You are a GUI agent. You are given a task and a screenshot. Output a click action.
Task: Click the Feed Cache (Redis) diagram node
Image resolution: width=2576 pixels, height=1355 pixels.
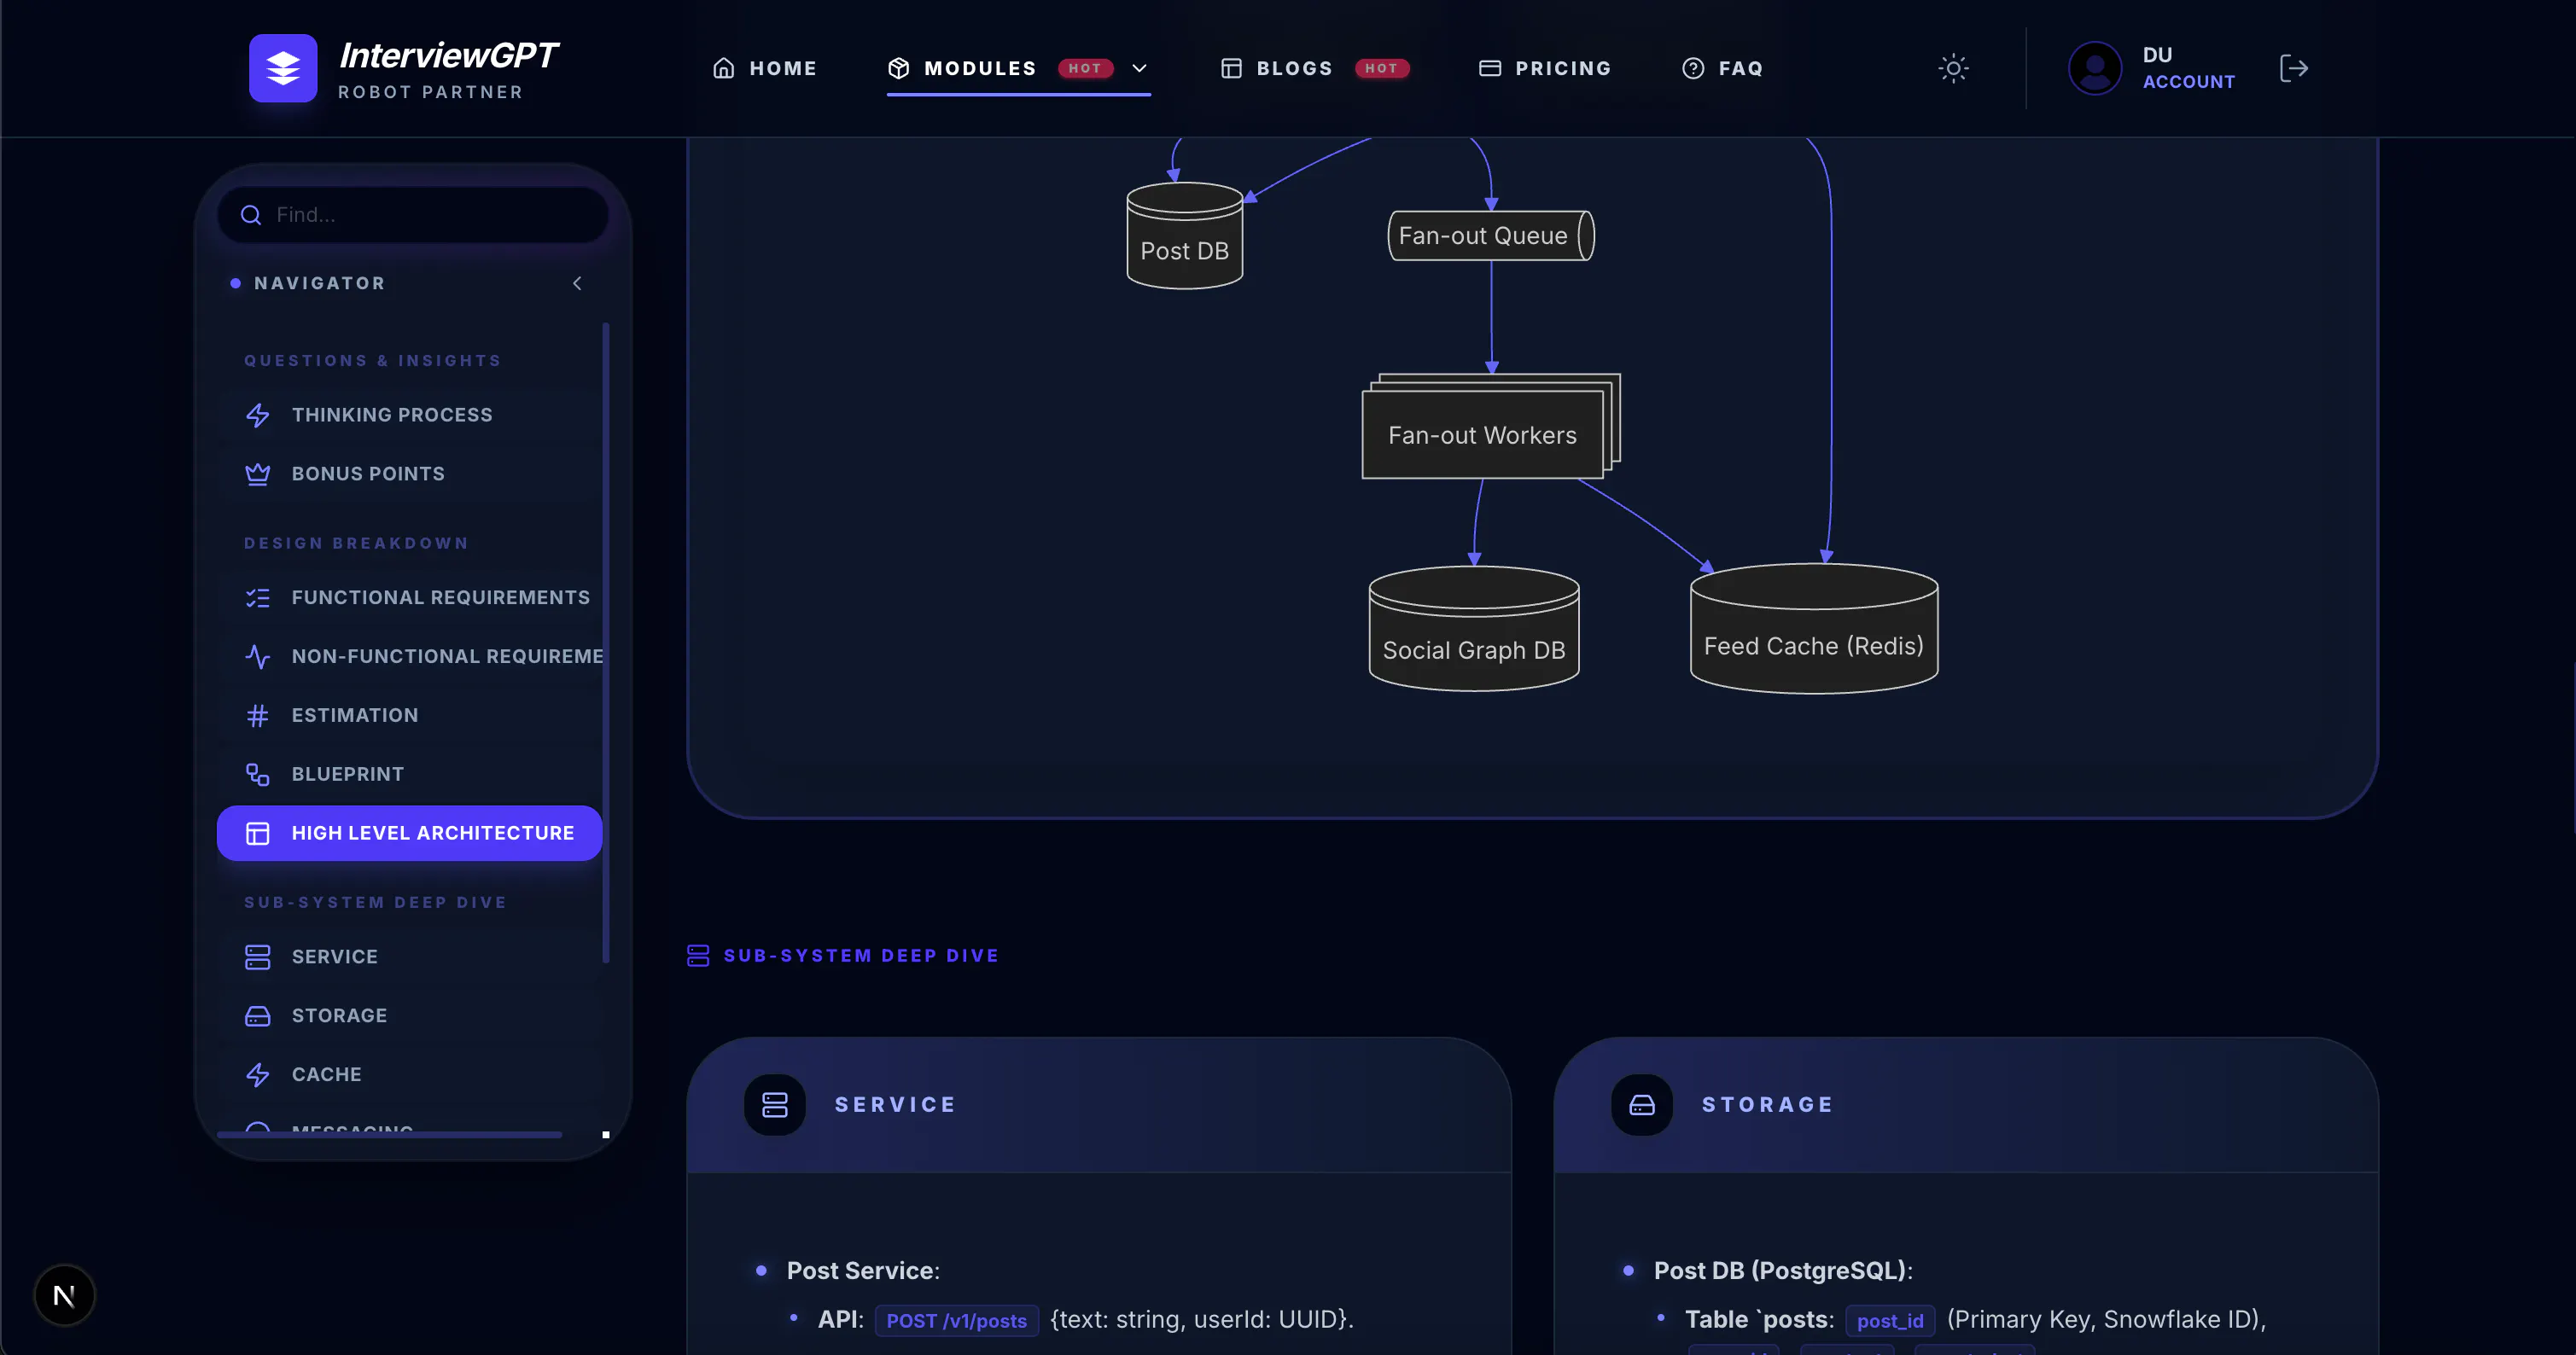pos(1814,629)
